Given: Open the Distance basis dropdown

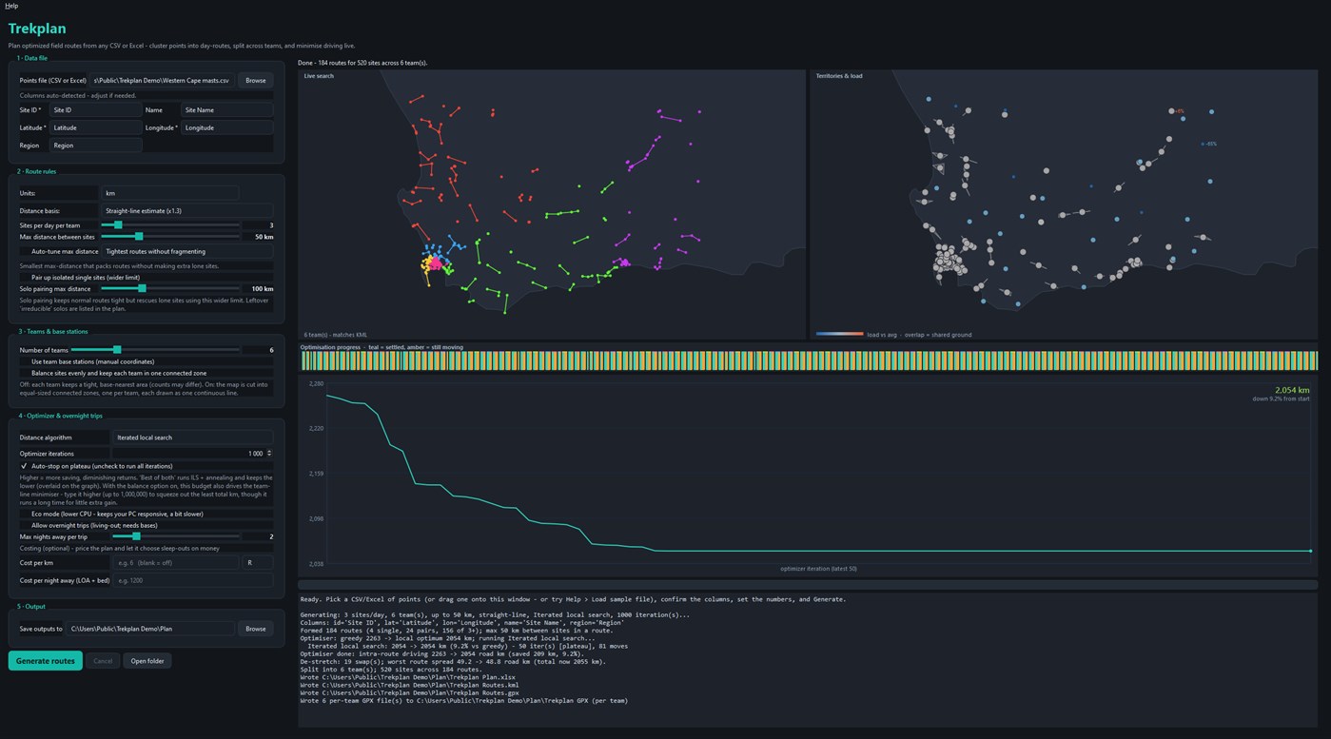Looking at the screenshot, I should click(x=187, y=210).
